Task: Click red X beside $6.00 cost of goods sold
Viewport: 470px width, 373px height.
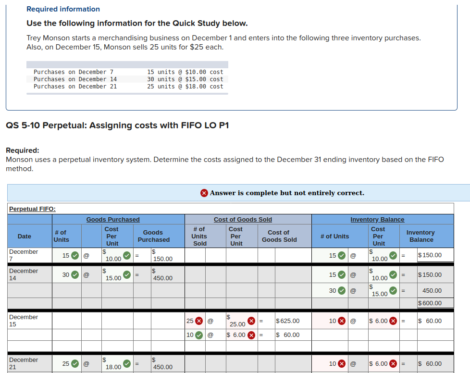Action: [x=251, y=335]
